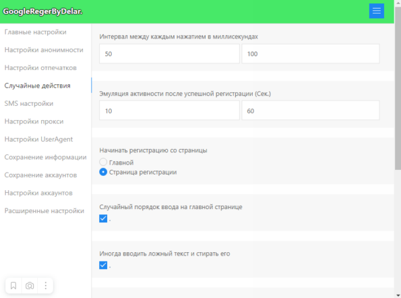401x298 pixels.
Task: Toggle Случайный порядок ввода checkbox
Action: (103, 218)
